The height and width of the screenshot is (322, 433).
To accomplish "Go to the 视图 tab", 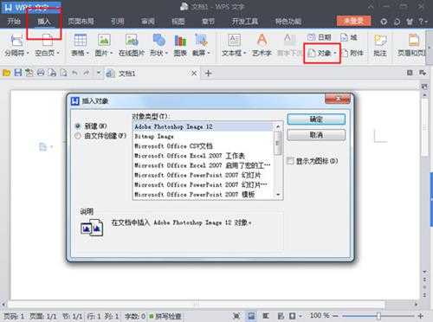I will 178,21.
